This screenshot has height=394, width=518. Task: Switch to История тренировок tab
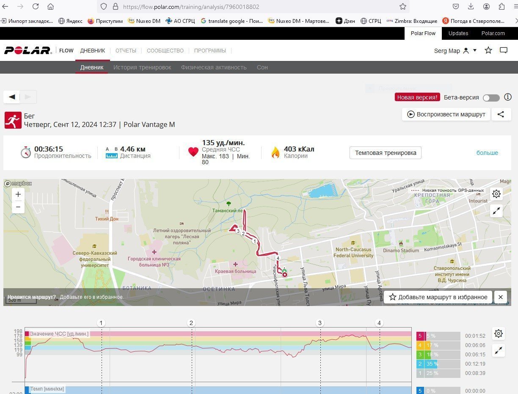click(142, 67)
